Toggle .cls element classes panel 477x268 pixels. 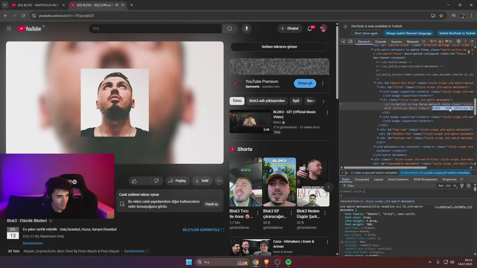pyautogui.click(x=448, y=186)
